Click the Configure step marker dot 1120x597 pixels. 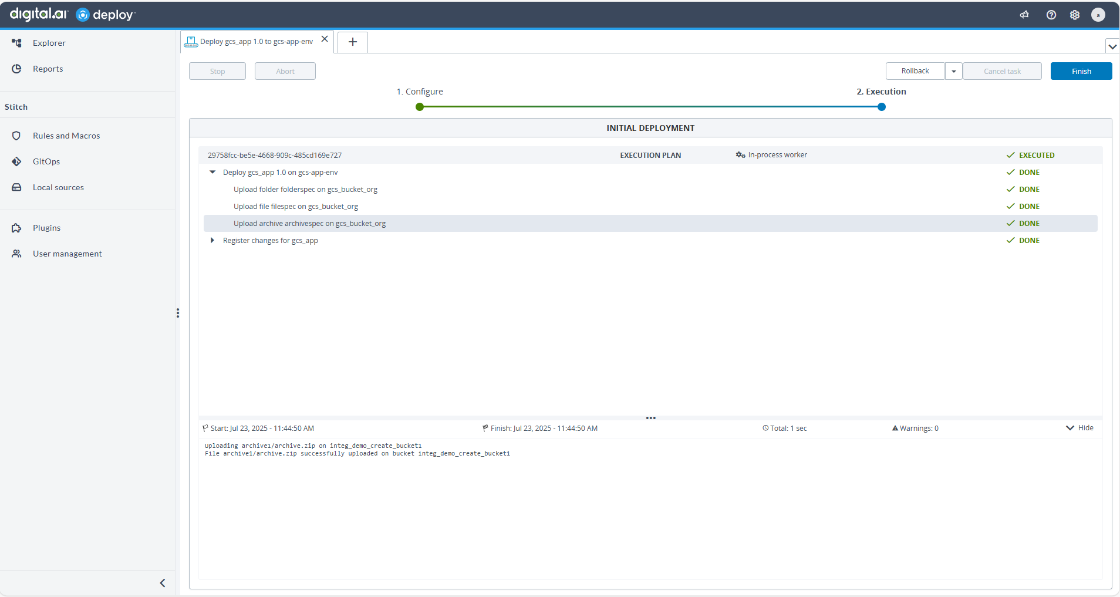pos(420,107)
